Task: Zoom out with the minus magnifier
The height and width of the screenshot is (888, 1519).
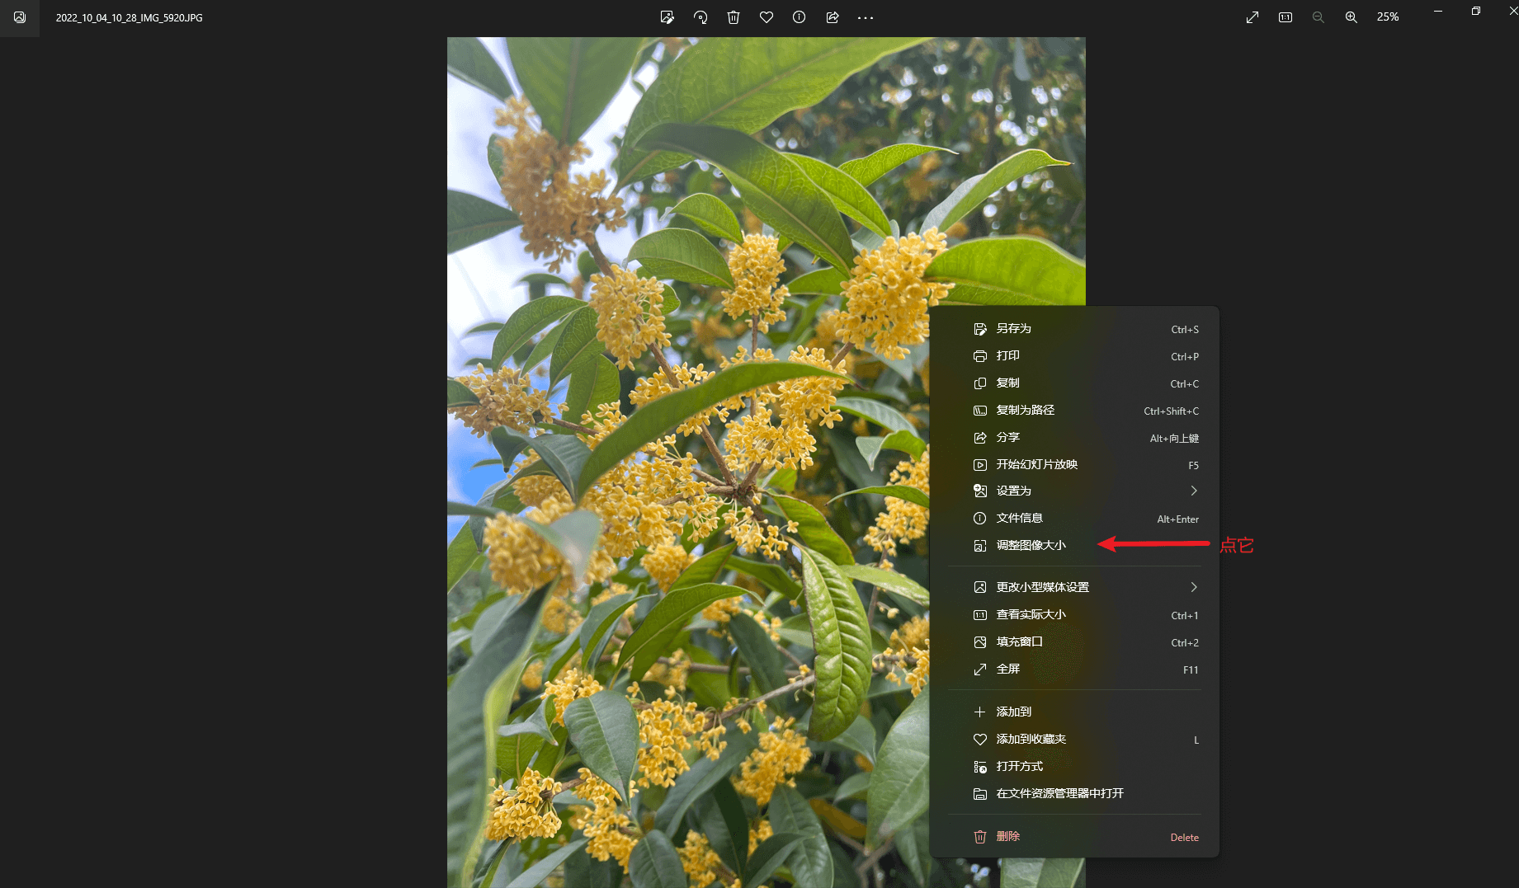Action: click(x=1319, y=17)
